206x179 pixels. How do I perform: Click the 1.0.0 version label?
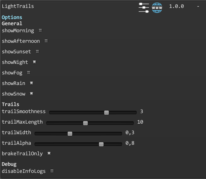pos(176,6)
